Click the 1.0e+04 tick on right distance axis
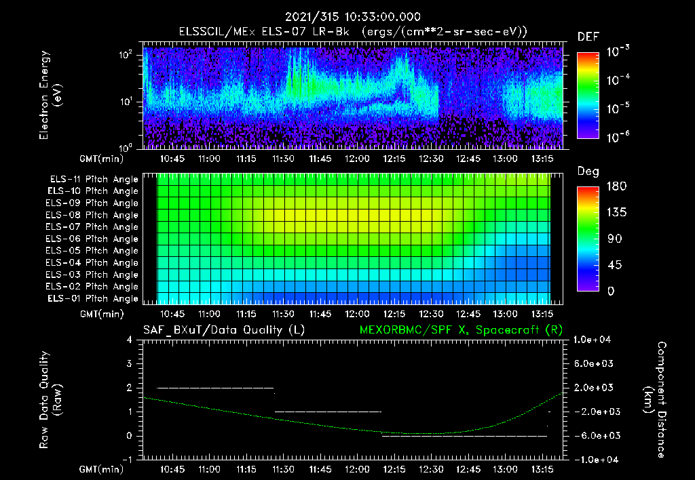The image size is (695, 480). pos(592,340)
